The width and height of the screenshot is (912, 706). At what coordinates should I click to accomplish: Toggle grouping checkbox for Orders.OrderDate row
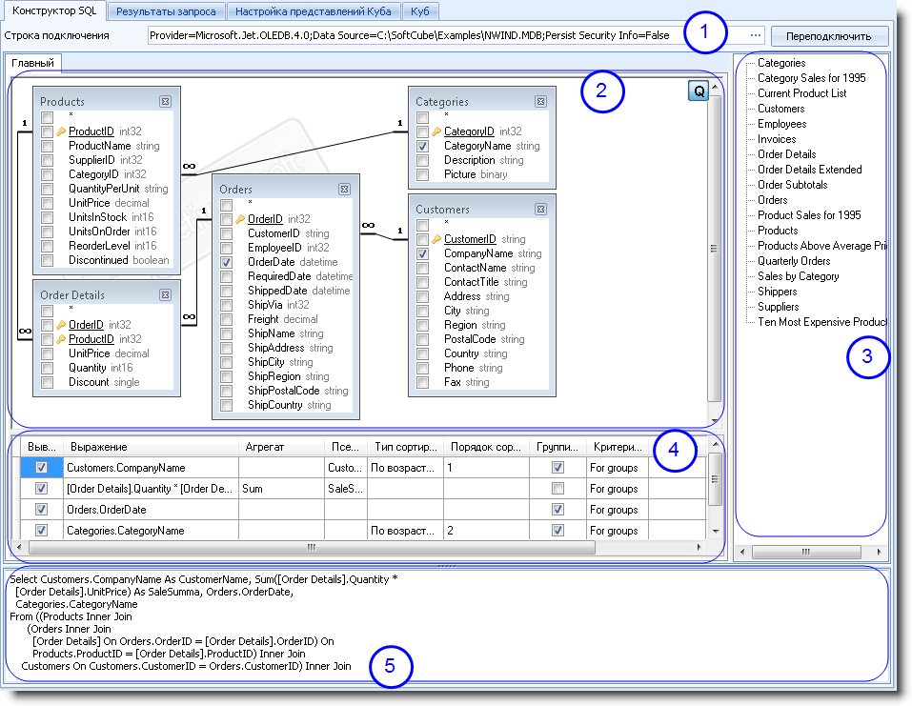point(557,510)
